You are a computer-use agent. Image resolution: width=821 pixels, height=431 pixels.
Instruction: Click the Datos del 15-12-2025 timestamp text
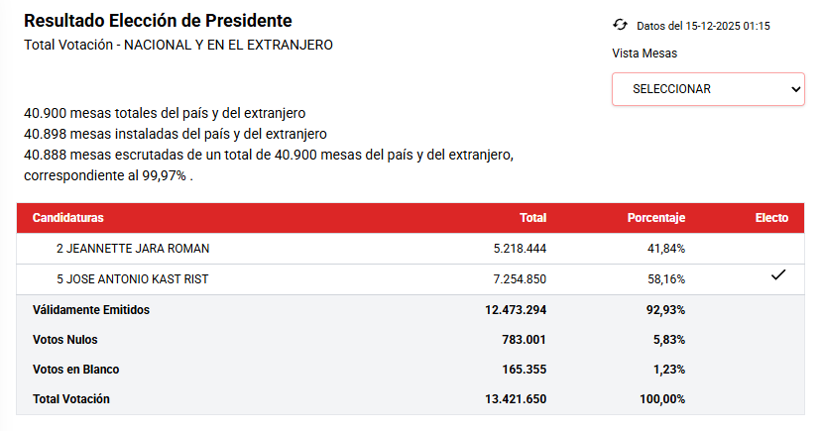(x=703, y=26)
